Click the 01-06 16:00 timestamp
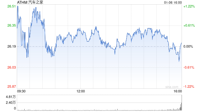 [173, 2]
